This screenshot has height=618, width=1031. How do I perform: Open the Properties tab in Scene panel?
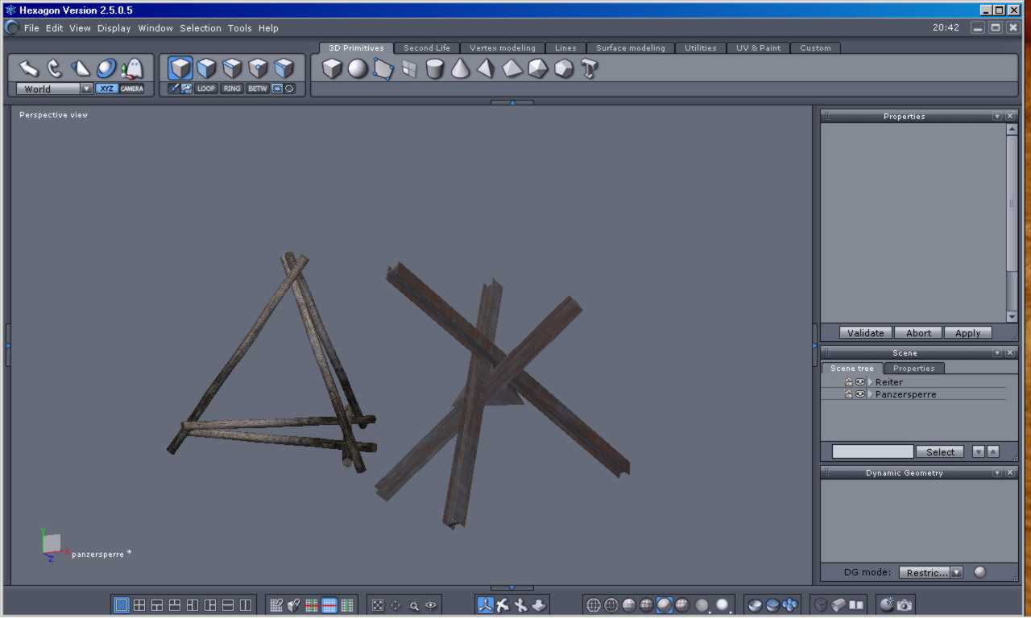click(914, 369)
